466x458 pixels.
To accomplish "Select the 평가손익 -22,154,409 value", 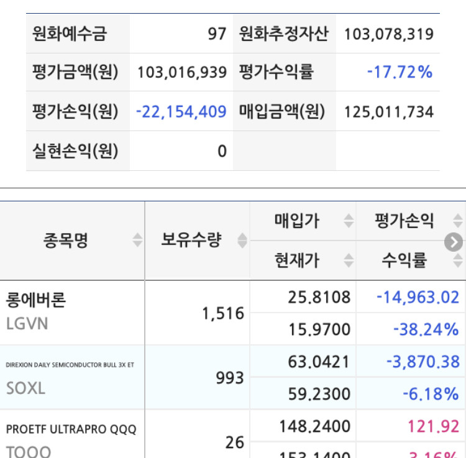I will [x=181, y=112].
